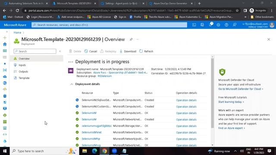Screen dimensions: 276x155
Task: Go to Microsoft Defender for Cloud link
Action: pos(241,89)
